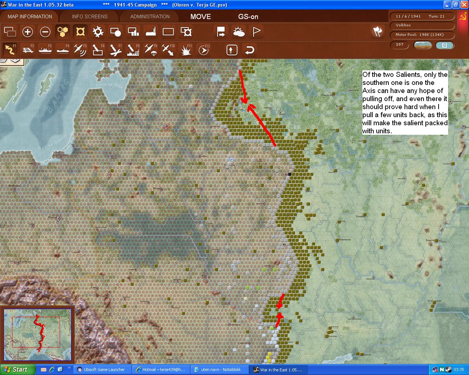Click the undo curved arrow button

point(250,49)
